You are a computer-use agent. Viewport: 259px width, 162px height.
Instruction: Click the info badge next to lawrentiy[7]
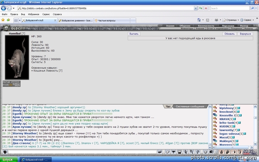pos(239,130)
